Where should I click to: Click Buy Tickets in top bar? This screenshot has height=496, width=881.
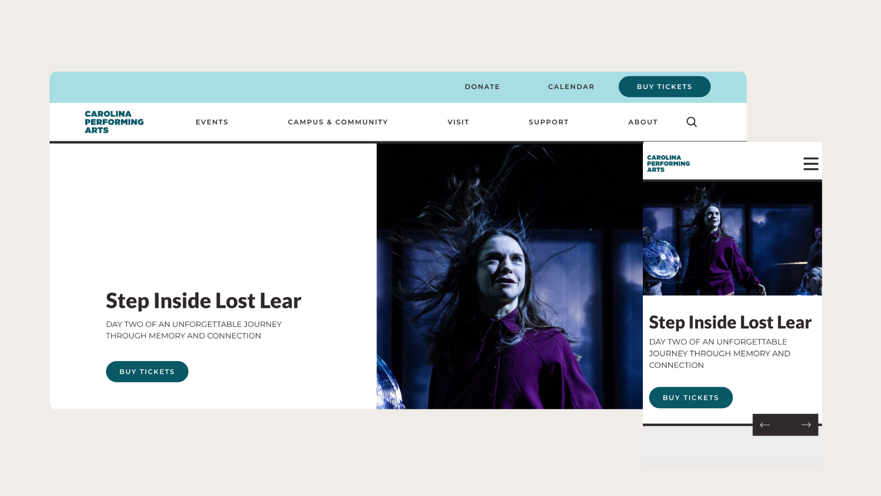click(664, 86)
